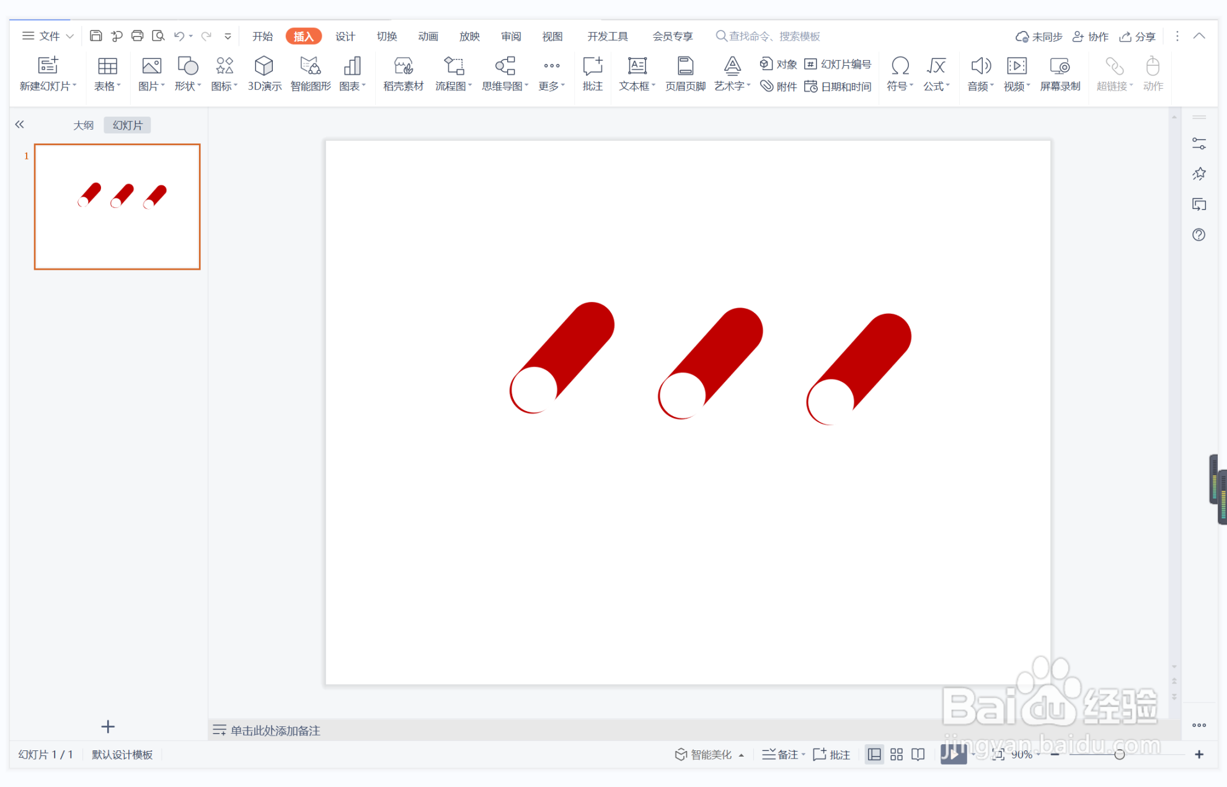Viewport: 1227px width, 787px height.
Task: Open the 大纲 outline tab
Action: pos(83,125)
